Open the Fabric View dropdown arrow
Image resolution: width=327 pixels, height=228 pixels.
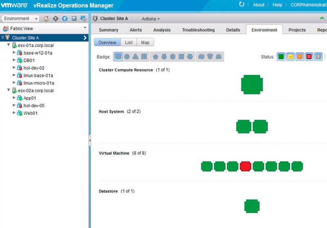tap(85, 27)
